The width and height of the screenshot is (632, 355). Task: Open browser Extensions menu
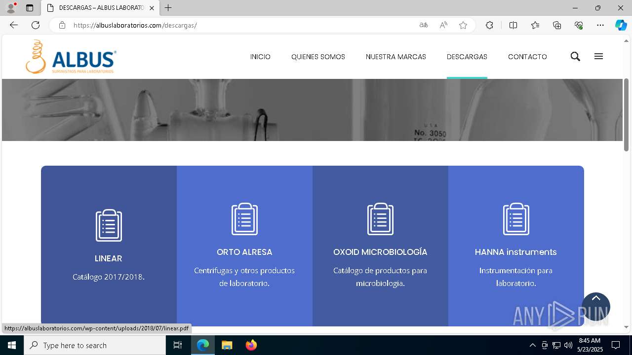[489, 25]
